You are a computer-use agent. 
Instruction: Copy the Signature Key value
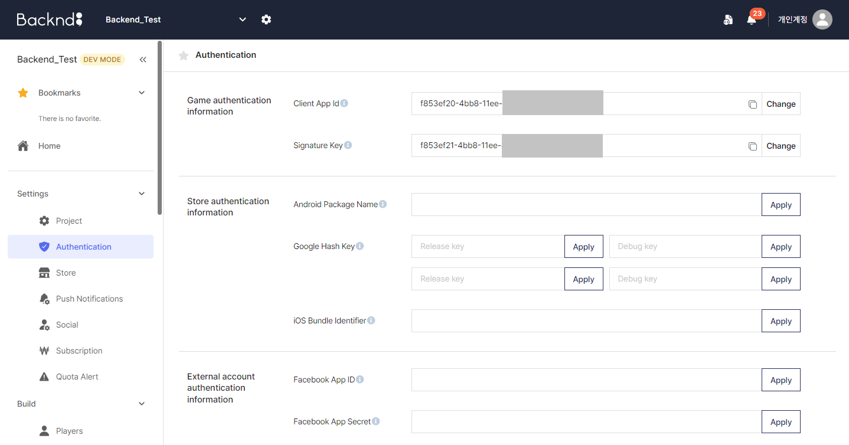753,146
